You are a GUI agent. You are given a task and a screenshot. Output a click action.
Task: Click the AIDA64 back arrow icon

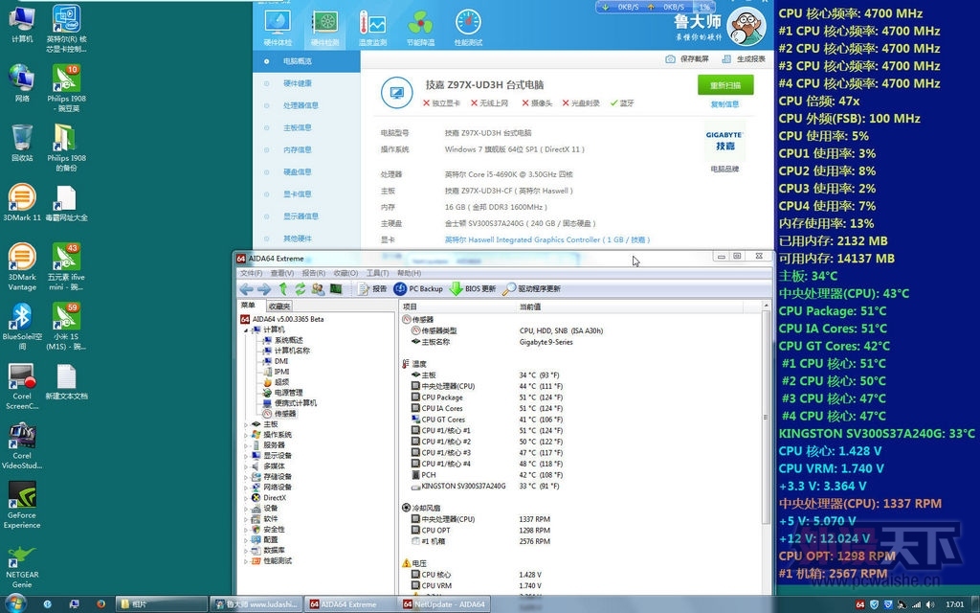pos(246,289)
